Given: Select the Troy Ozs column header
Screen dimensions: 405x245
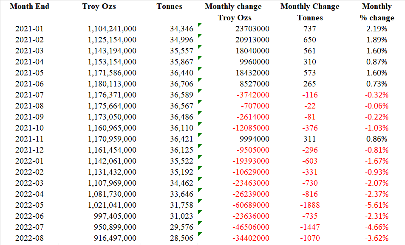Looking at the screenshot, I should [99, 6].
